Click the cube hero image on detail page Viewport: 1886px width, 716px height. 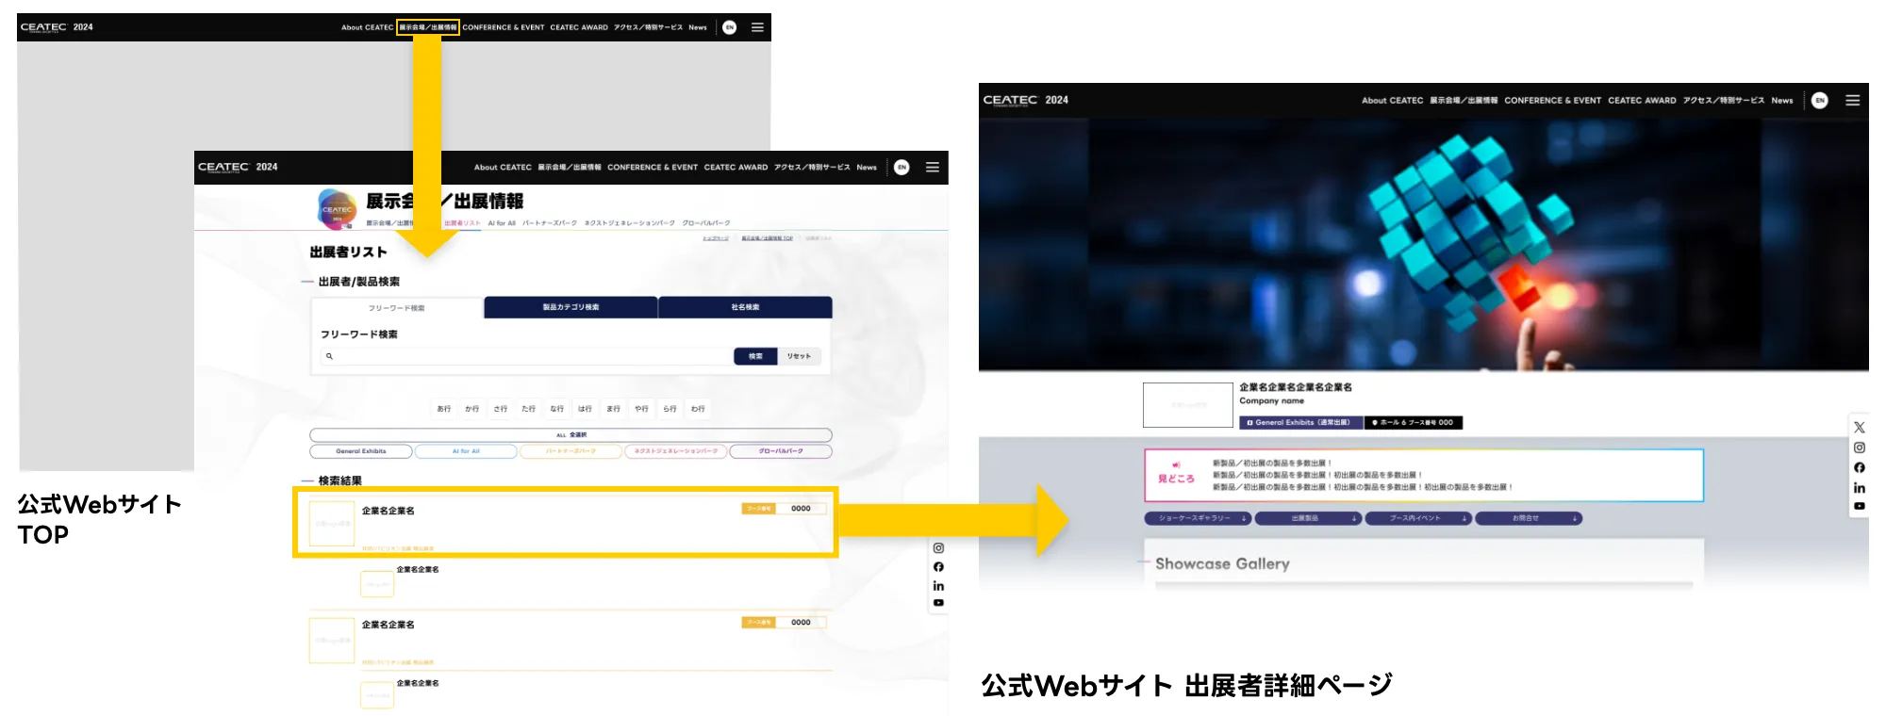[x=1424, y=244]
